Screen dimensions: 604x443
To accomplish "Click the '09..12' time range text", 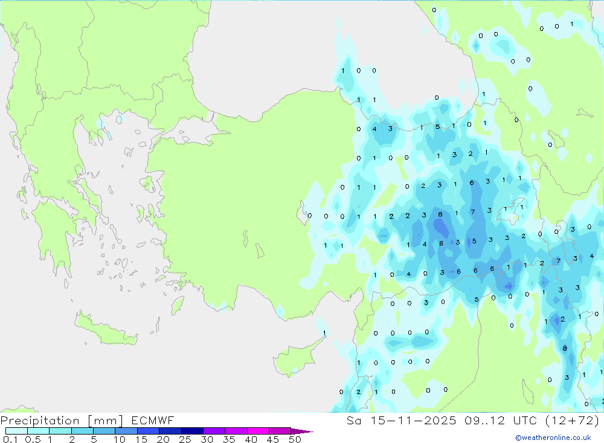I will click(484, 420).
